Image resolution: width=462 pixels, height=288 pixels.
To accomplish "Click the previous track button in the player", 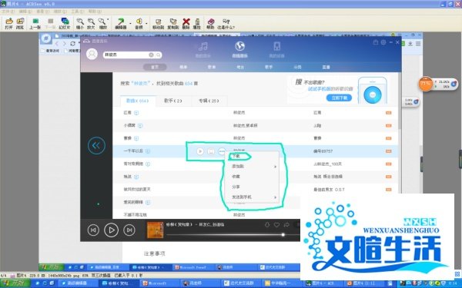I will (x=93, y=230).
